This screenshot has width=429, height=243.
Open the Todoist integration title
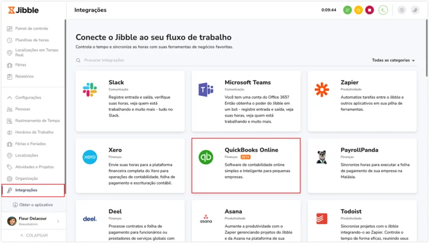351,211
